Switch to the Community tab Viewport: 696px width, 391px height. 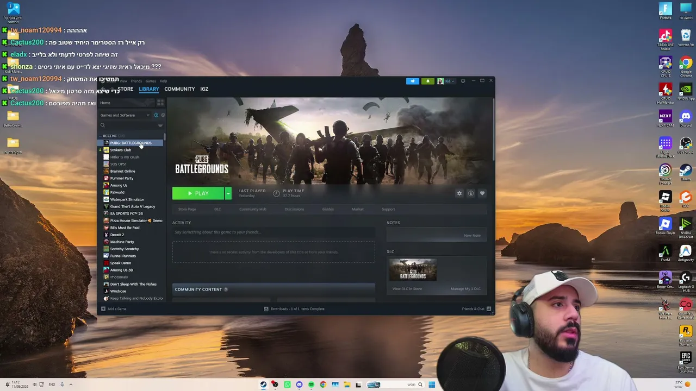tap(179, 89)
